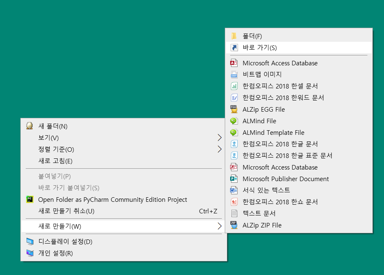Click the ALZip ZIP File icon
Screen dimensions: 384x275
click(x=234, y=225)
